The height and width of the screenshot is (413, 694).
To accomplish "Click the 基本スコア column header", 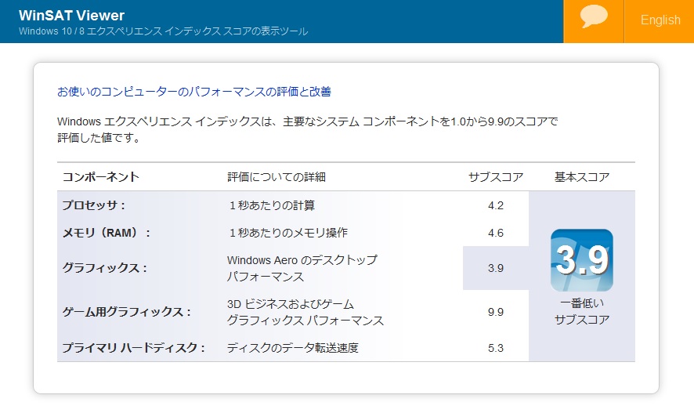I will [x=582, y=177].
